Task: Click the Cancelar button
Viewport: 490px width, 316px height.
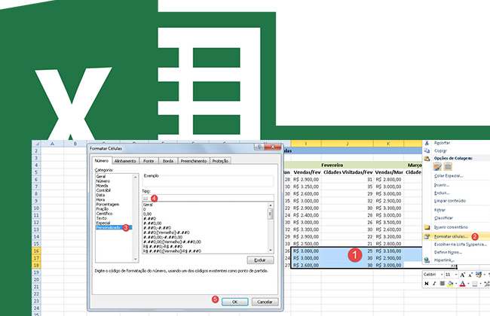Action: (x=265, y=302)
